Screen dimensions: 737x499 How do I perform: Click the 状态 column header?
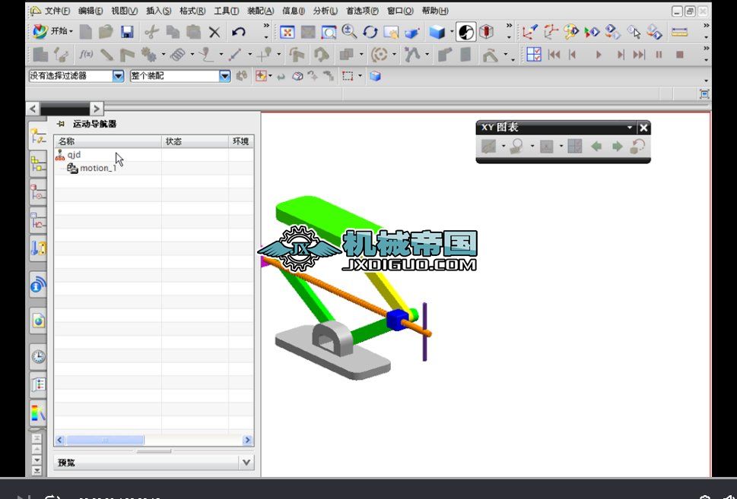pyautogui.click(x=195, y=141)
